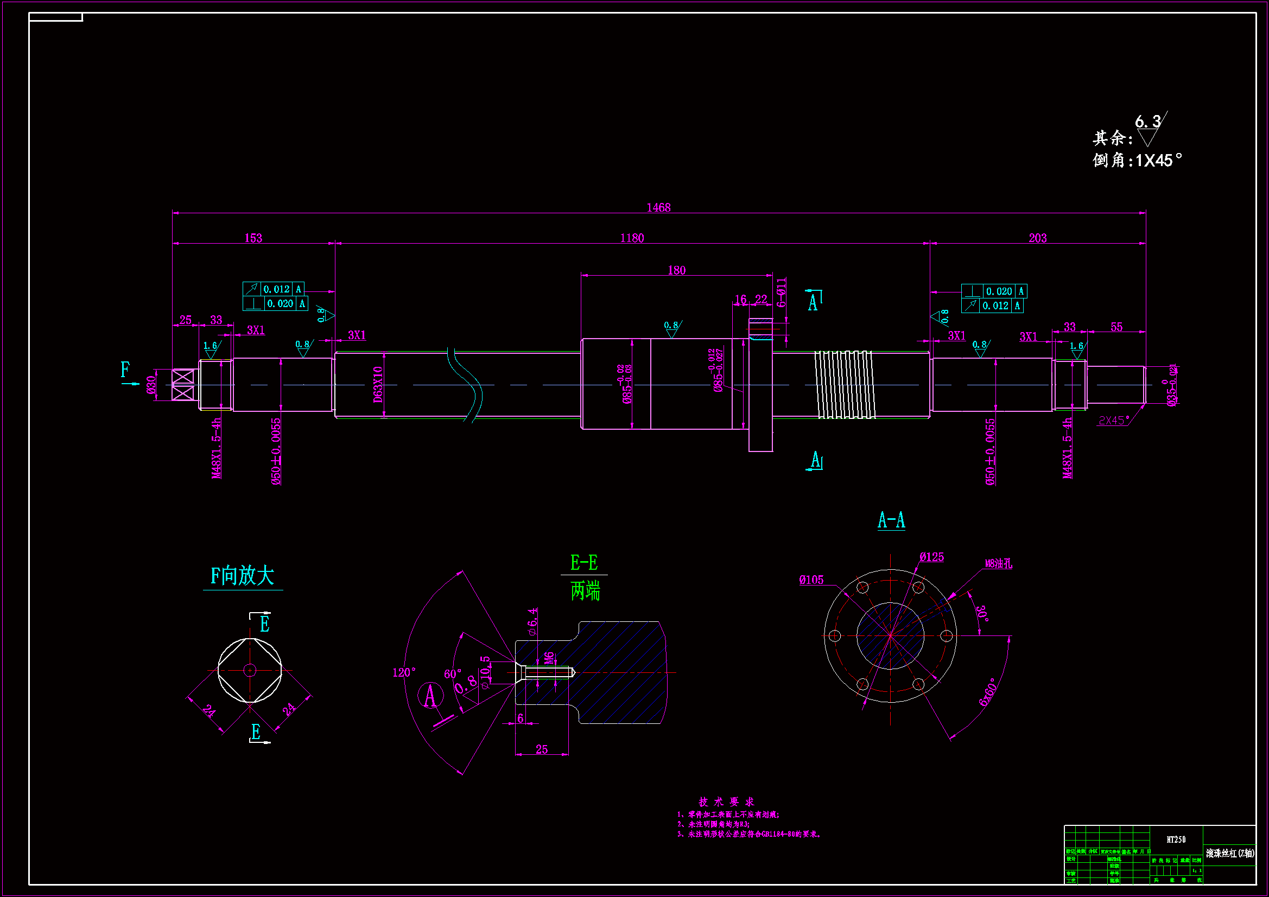1269x897 pixels.
Task: Click the Ø125 diameter label
Action: (931, 557)
